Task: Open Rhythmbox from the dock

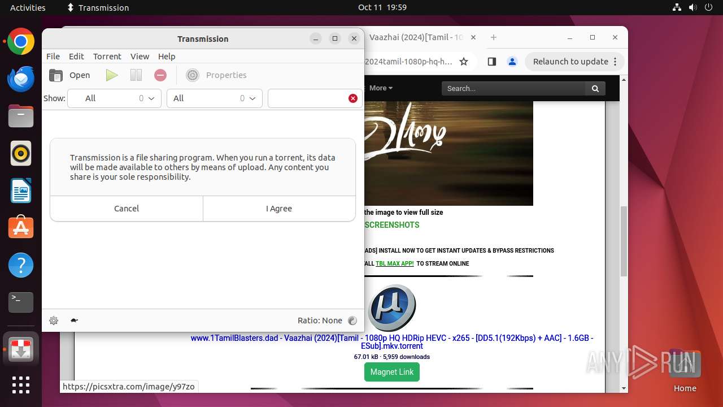Action: (21, 153)
